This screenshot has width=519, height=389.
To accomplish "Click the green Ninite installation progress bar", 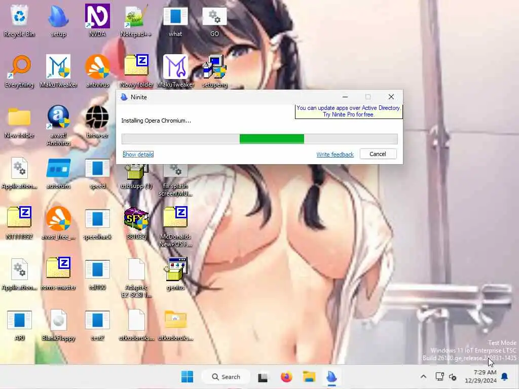I will (259, 139).
